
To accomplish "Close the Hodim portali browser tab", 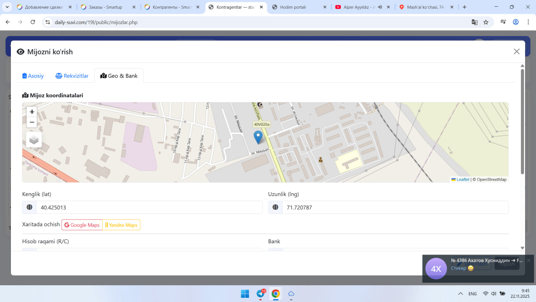I will pyautogui.click(x=325, y=7).
